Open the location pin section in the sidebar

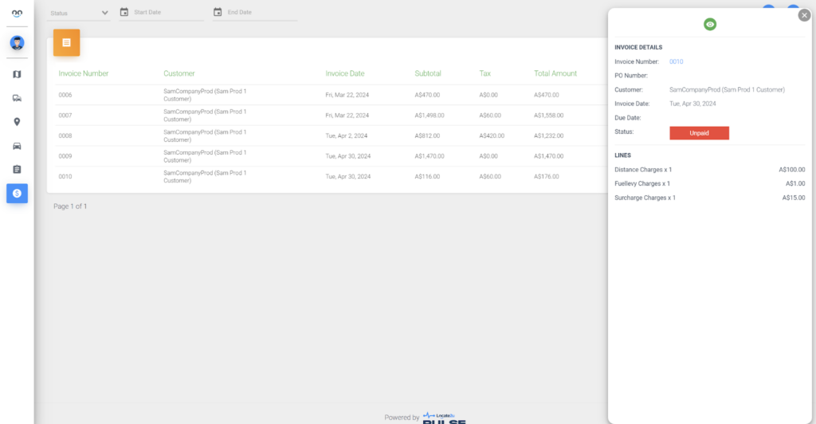[x=18, y=122]
